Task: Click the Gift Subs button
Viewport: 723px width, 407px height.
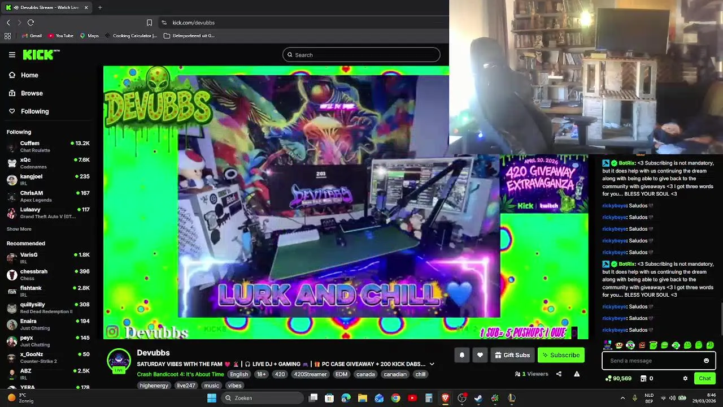Action: pyautogui.click(x=512, y=355)
